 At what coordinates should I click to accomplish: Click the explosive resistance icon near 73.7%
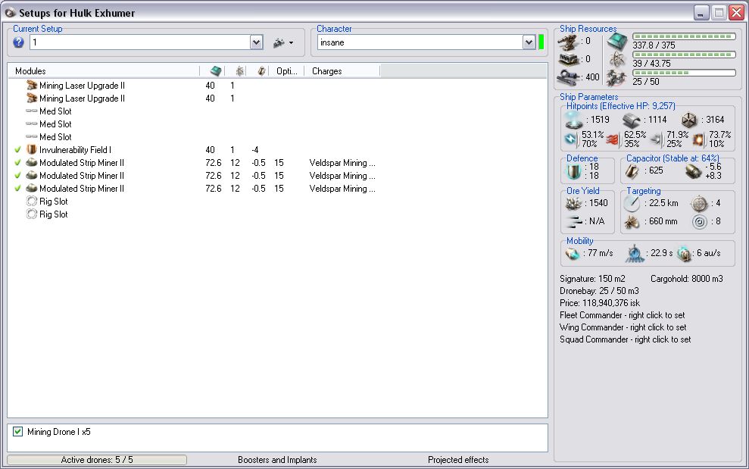click(699, 139)
